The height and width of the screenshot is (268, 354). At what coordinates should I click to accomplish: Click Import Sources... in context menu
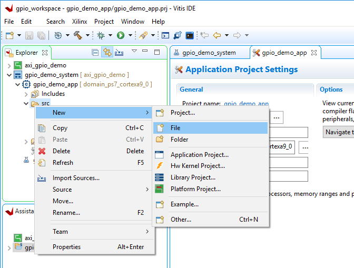[x=76, y=178]
